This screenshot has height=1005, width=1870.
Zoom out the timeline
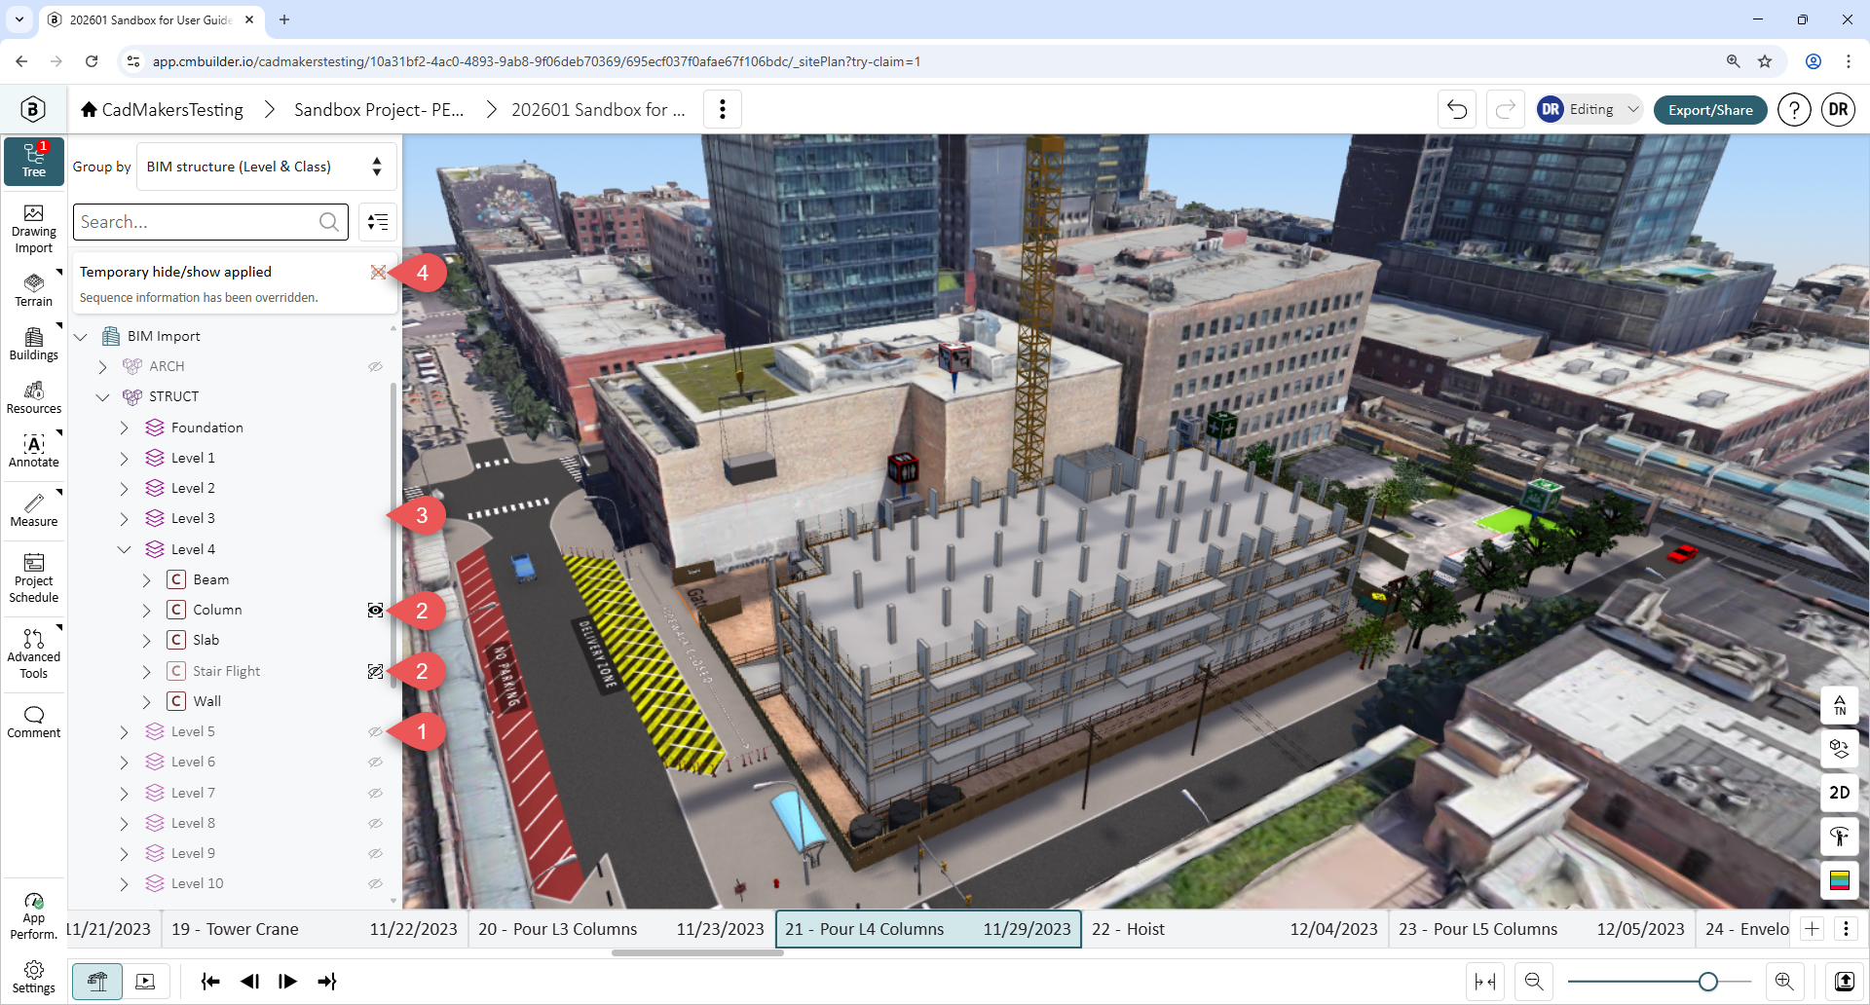point(1534,982)
